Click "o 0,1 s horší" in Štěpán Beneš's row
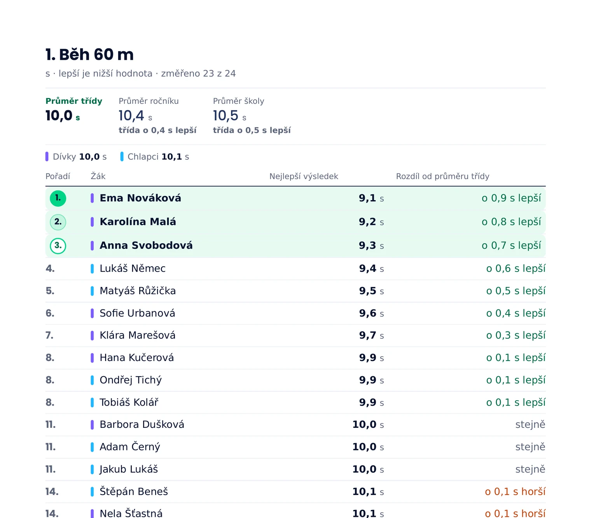 [x=515, y=492]
